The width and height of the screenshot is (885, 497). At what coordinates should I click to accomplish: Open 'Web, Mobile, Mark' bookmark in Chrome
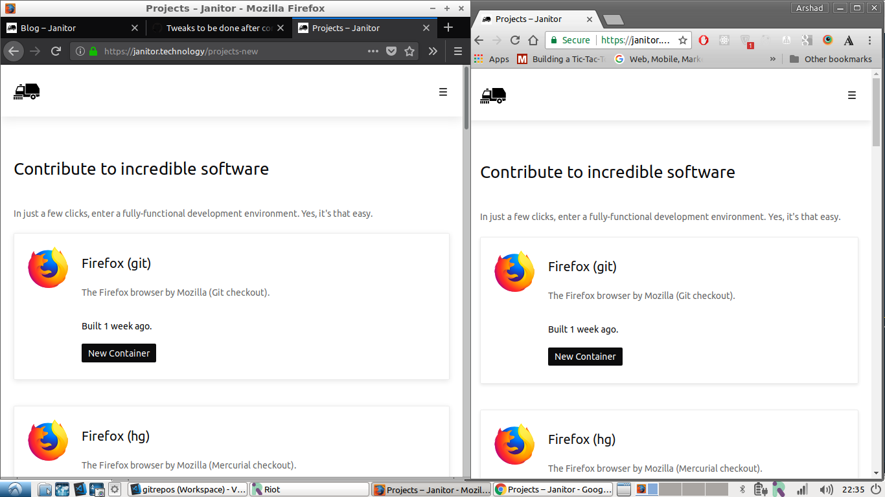point(658,59)
